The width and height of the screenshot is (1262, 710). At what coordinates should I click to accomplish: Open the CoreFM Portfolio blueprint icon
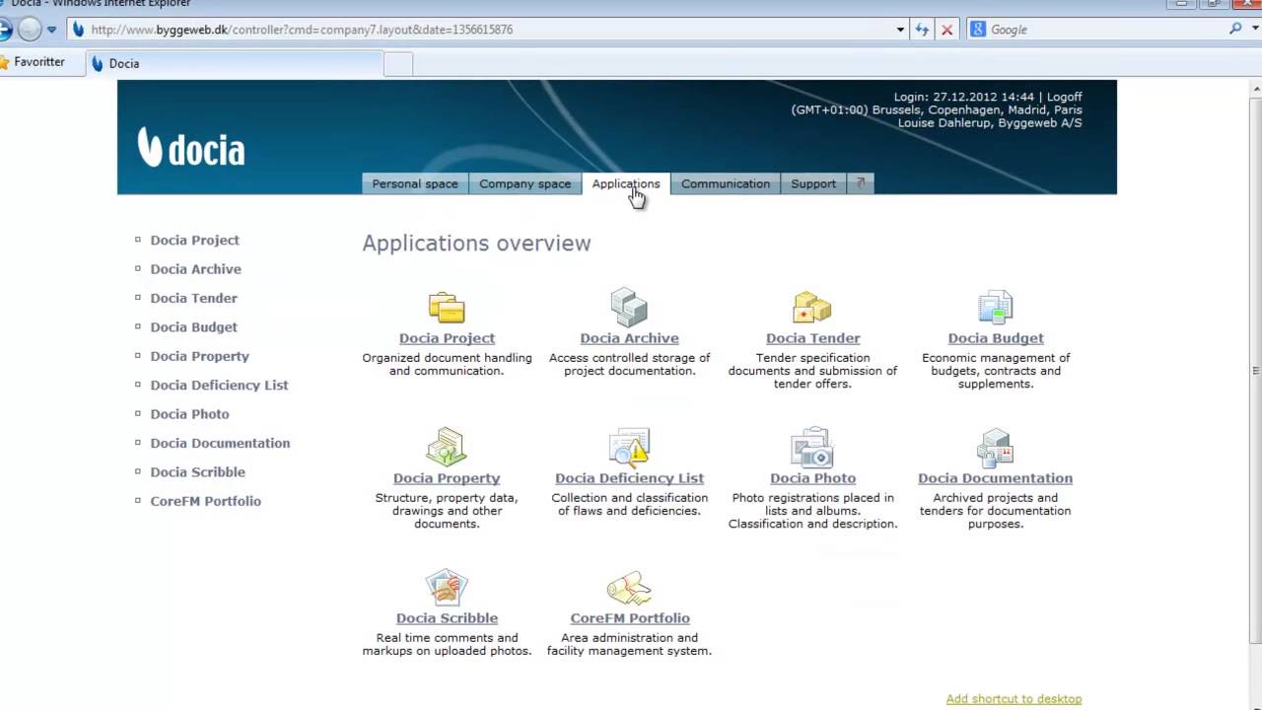pos(629,589)
